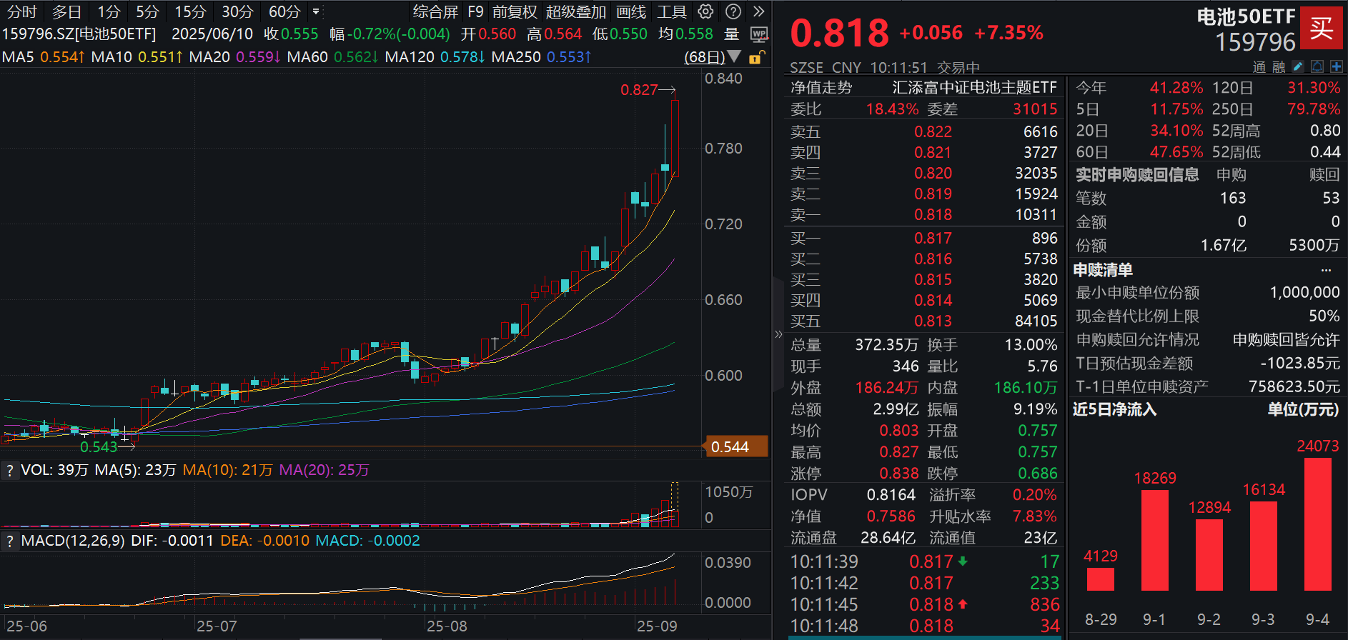This screenshot has height=640, width=1348.
Task: Toggle 超级叠加 overlay option
Action: coord(576,12)
